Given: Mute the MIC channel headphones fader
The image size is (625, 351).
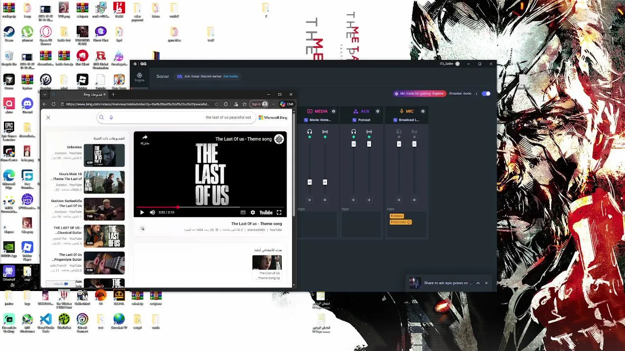Looking at the screenshot, I should (399, 200).
